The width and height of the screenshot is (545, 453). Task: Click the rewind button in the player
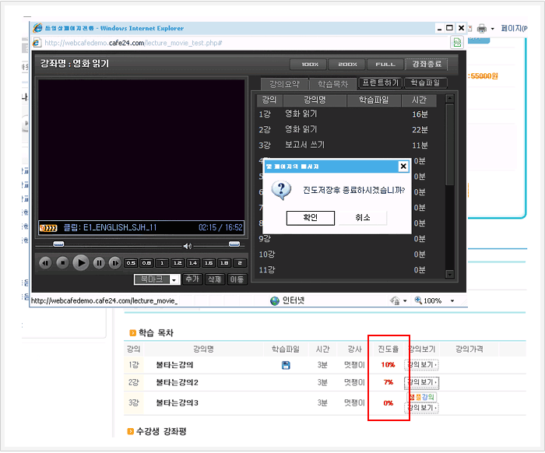click(45, 263)
